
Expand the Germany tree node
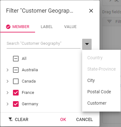point(8,104)
